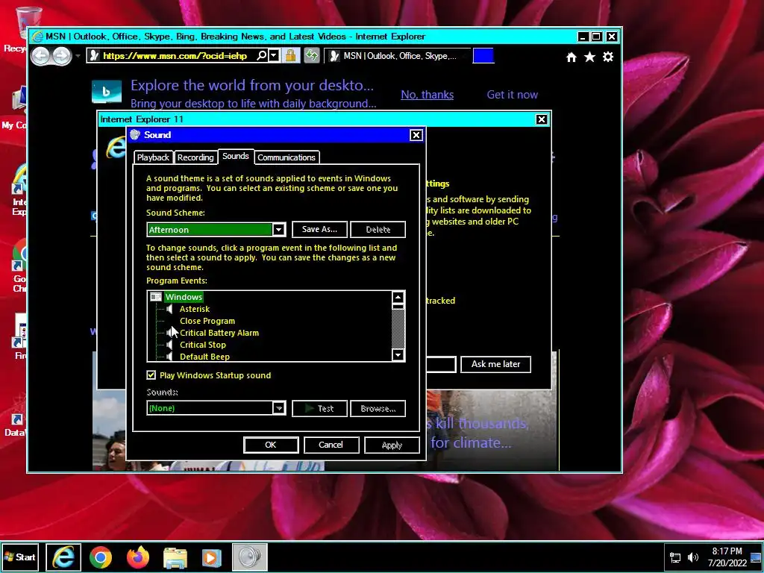Open File Explorer from the taskbar
The image size is (764, 573).
pyautogui.click(x=175, y=557)
